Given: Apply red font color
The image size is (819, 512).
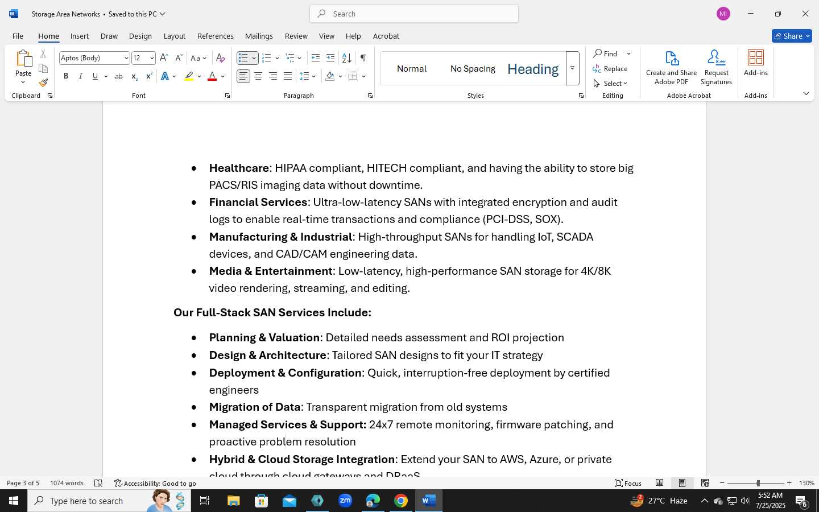Looking at the screenshot, I should 212,76.
